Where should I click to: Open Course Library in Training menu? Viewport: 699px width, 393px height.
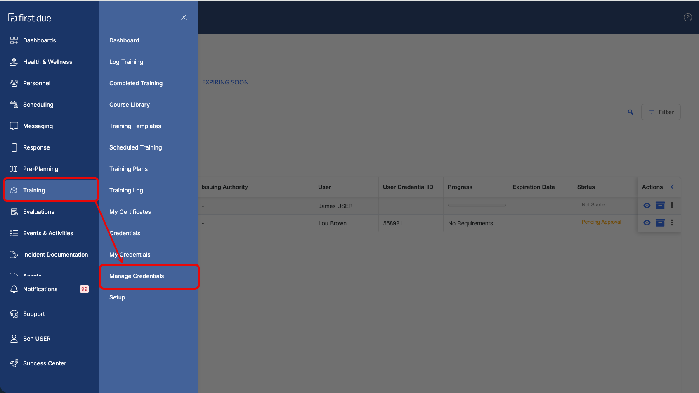click(130, 105)
